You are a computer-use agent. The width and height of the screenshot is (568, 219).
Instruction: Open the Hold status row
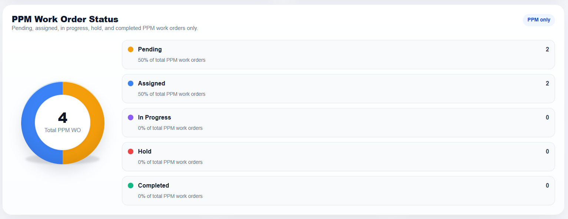pos(338,156)
